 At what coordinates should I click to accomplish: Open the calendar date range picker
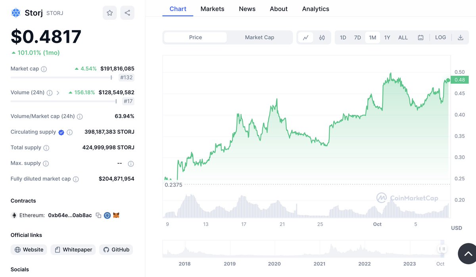(420, 38)
